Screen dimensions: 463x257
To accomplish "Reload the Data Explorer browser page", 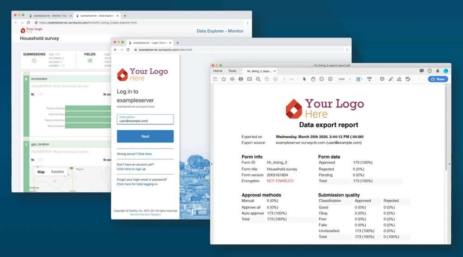I will (x=28, y=23).
